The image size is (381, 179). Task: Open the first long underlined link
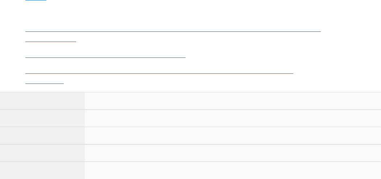[x=173, y=31]
